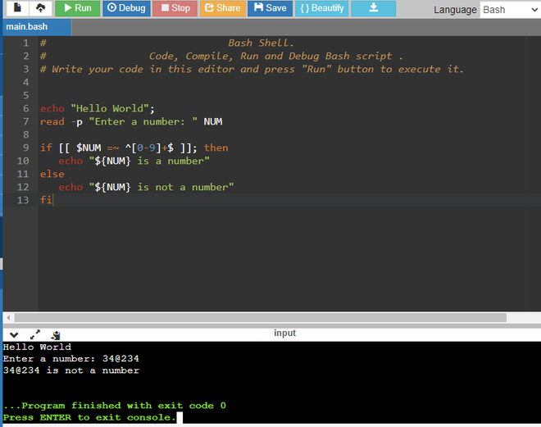Viewport: 541px width, 427px height.
Task: Expand console to fullscreen
Action: tap(35, 334)
